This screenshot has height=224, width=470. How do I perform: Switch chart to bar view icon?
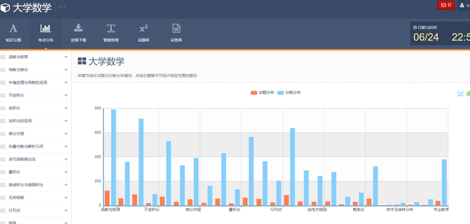coord(468,93)
